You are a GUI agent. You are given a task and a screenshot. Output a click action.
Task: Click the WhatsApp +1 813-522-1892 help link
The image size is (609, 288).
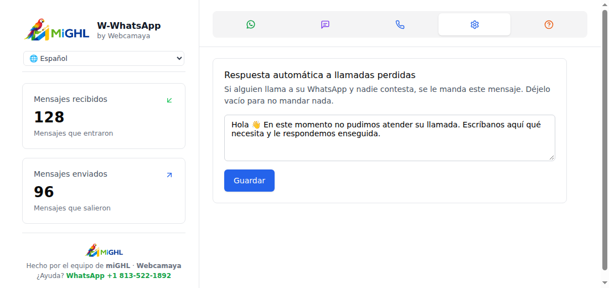[118, 276]
